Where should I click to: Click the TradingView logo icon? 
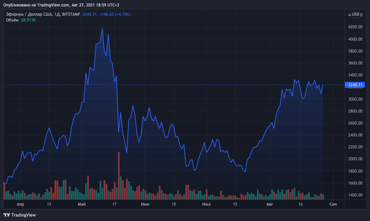pos(6,215)
